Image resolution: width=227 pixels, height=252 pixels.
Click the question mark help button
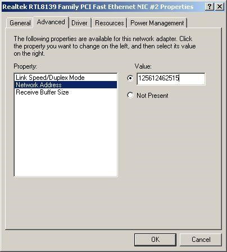pyautogui.click(x=210, y=7)
